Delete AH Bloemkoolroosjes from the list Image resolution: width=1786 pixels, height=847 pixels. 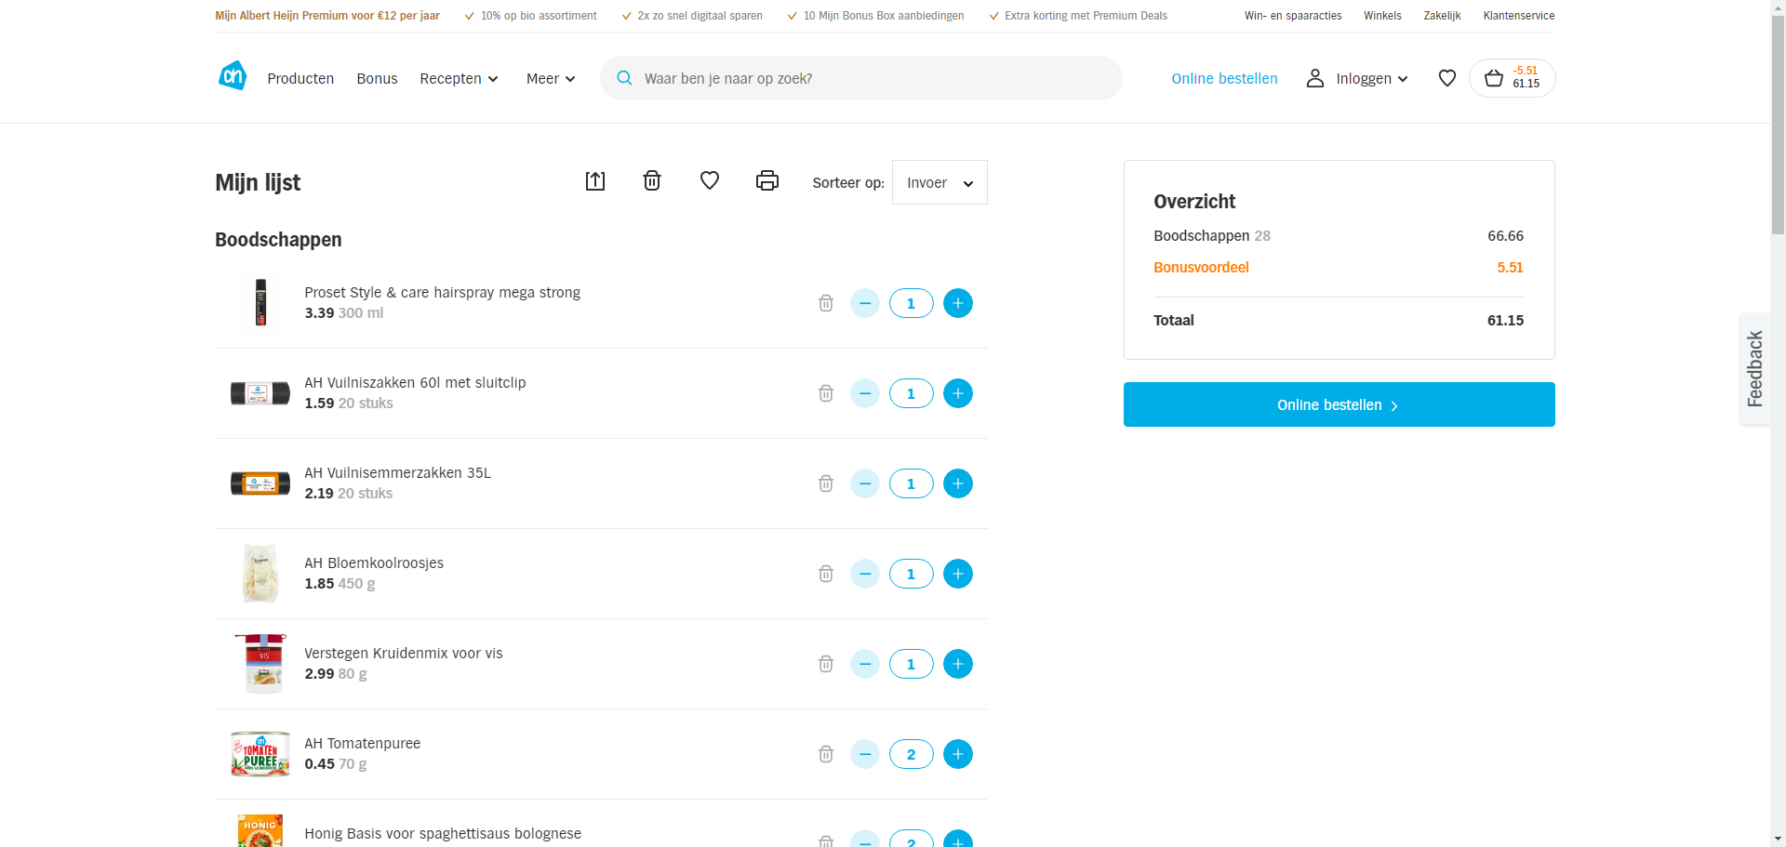[826, 574]
